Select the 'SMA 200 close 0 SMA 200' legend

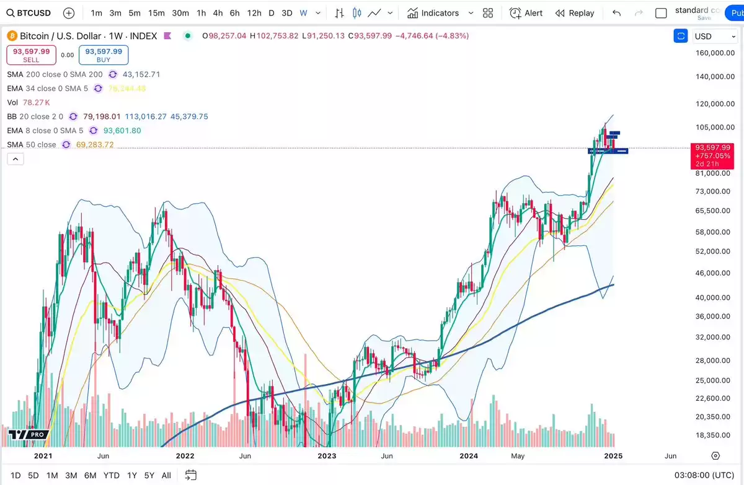pos(55,74)
